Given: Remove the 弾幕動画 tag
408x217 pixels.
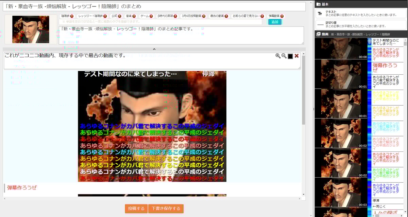Looking at the screenshot, I should point(282,16).
